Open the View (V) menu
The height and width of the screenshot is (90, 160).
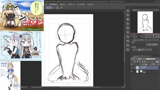pyautogui.click(x=62, y=4)
